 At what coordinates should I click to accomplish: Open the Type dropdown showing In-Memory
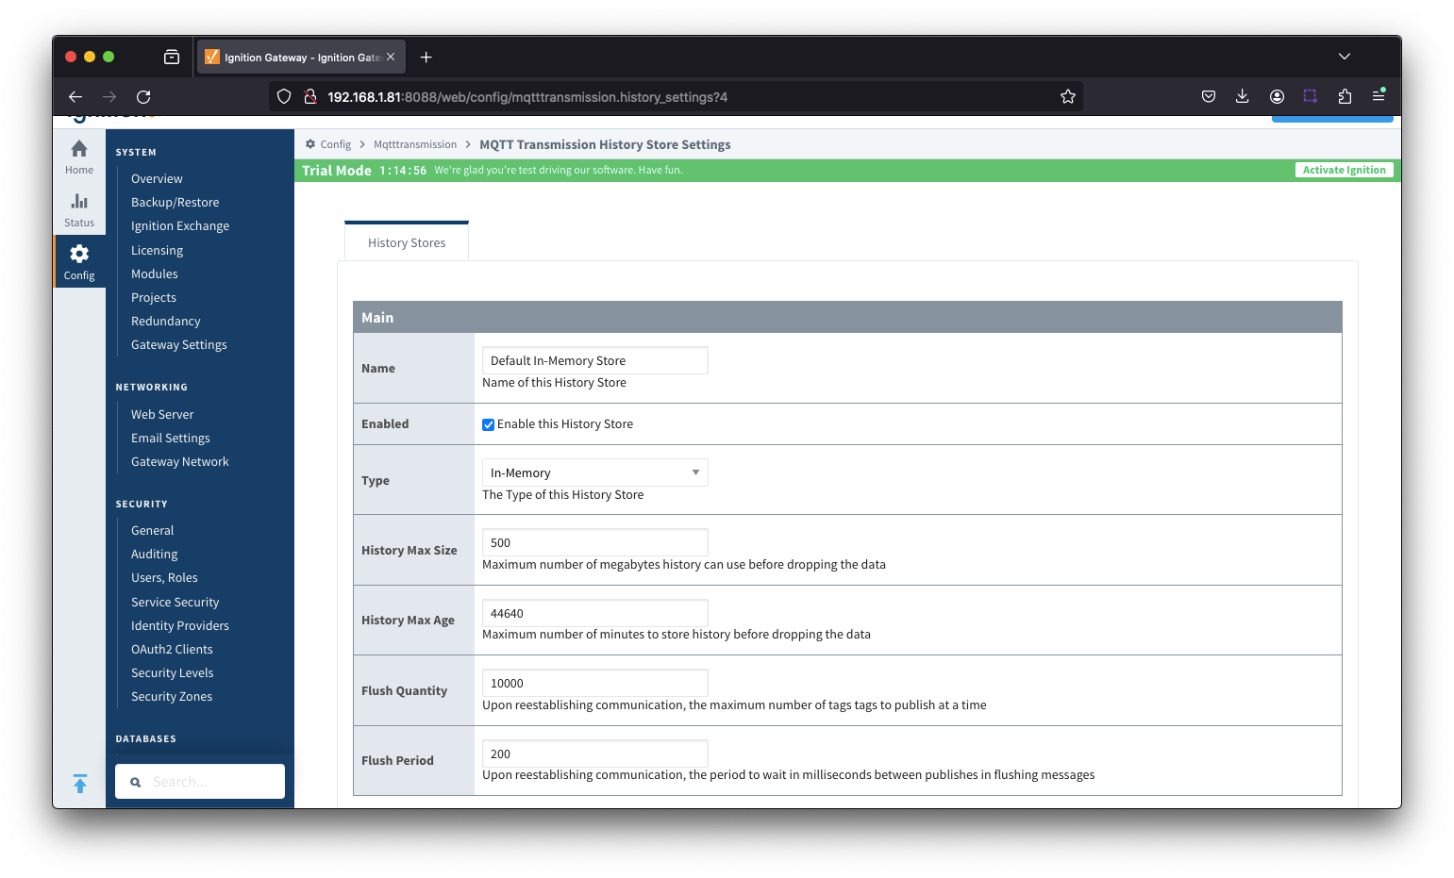coord(594,472)
